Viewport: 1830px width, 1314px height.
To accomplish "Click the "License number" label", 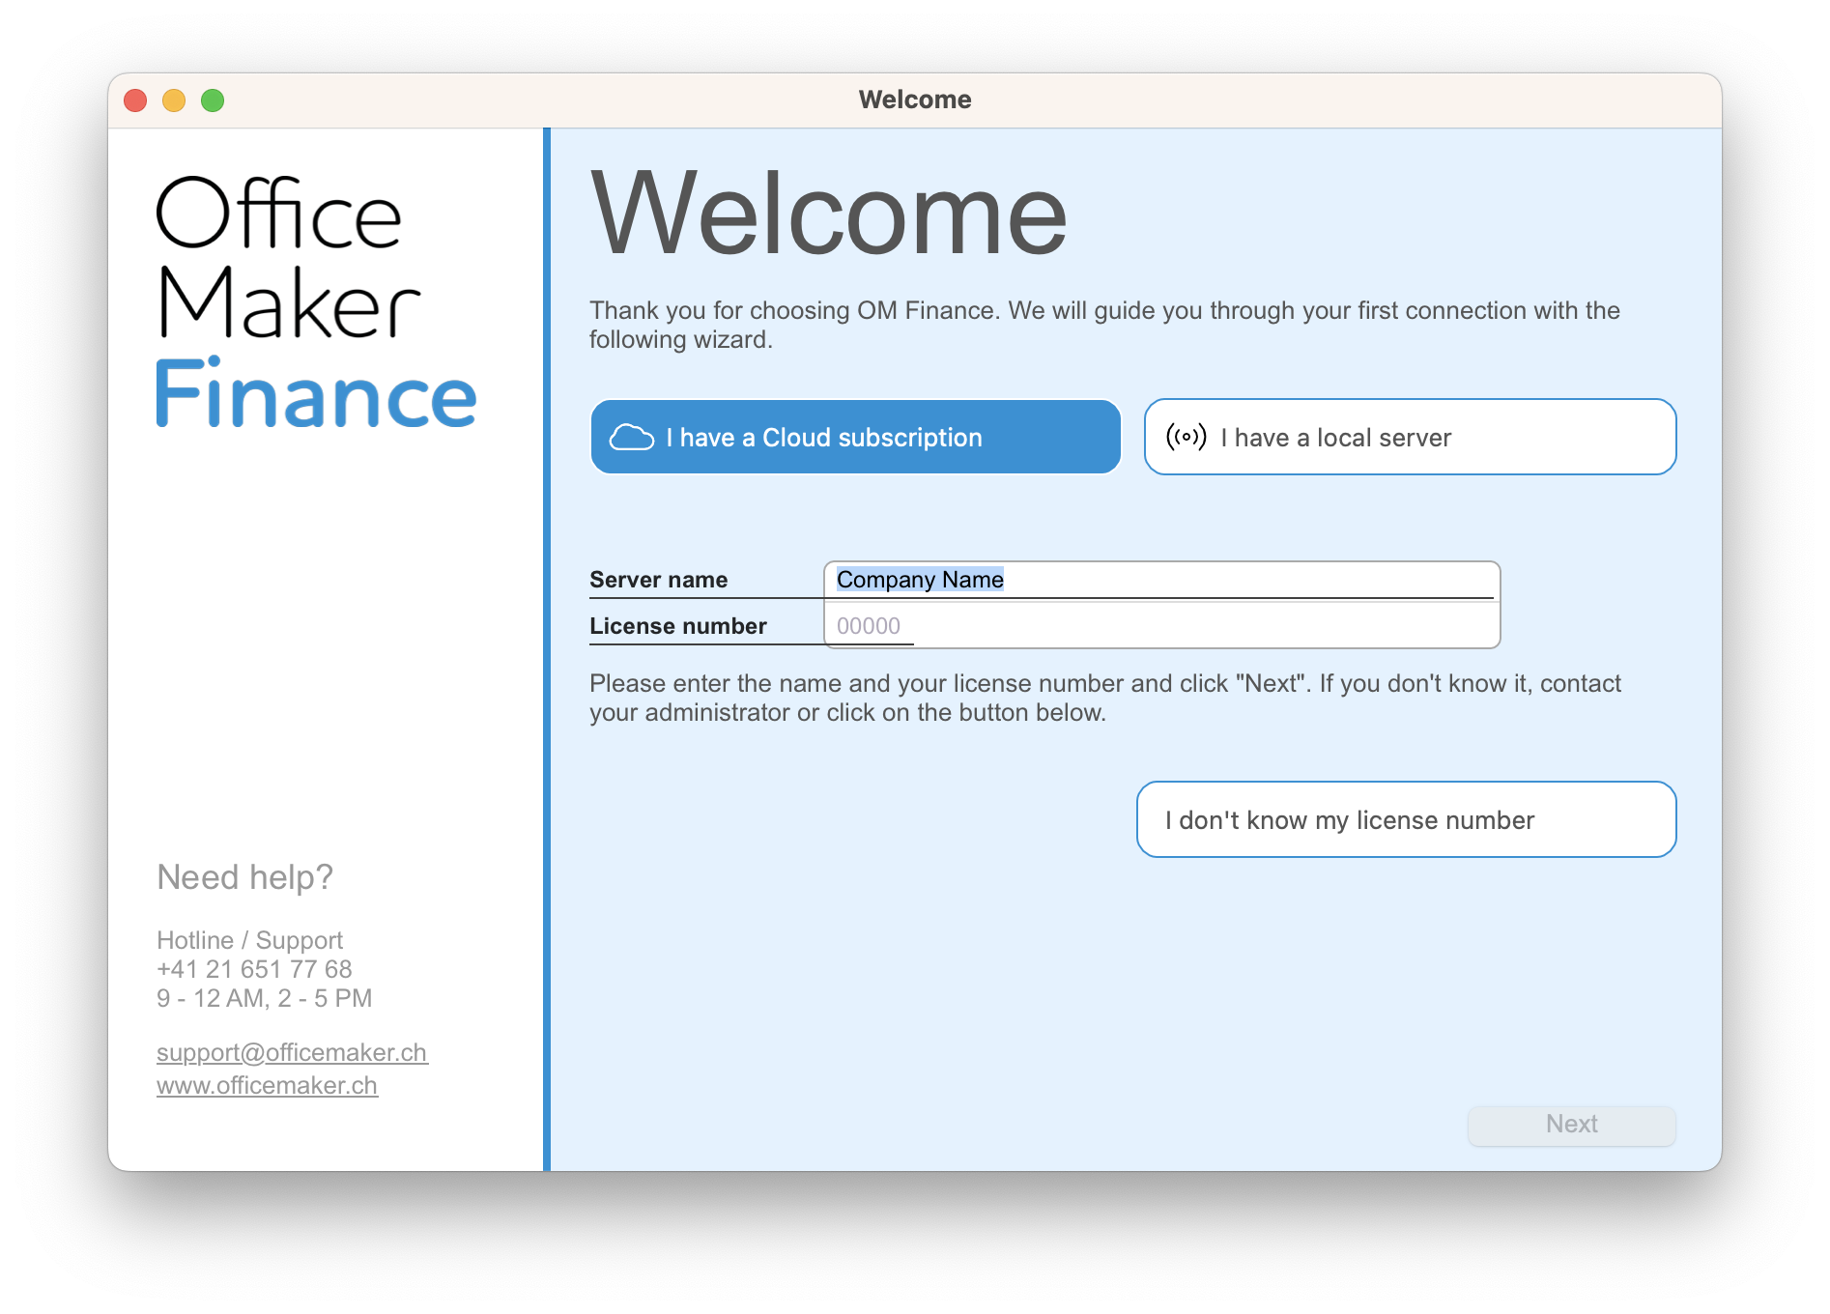I will (x=677, y=626).
